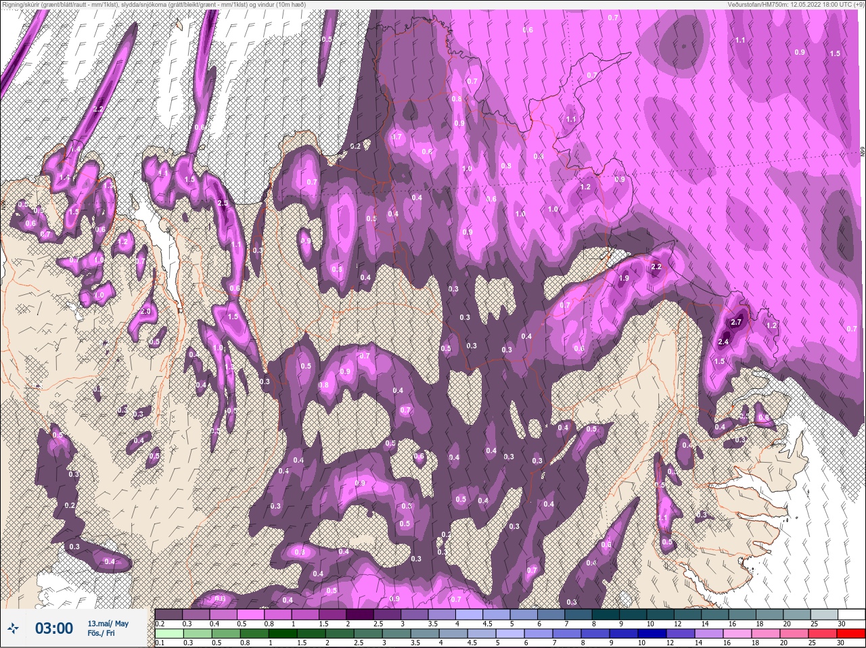
Task: Click the bright pink legend swatch labeled 0.5
Action: pos(252,614)
